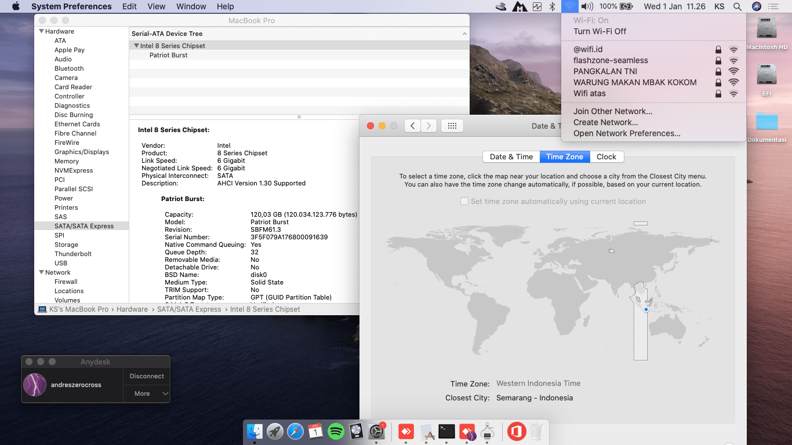Open the View menu
The image size is (792, 445).
click(157, 6)
